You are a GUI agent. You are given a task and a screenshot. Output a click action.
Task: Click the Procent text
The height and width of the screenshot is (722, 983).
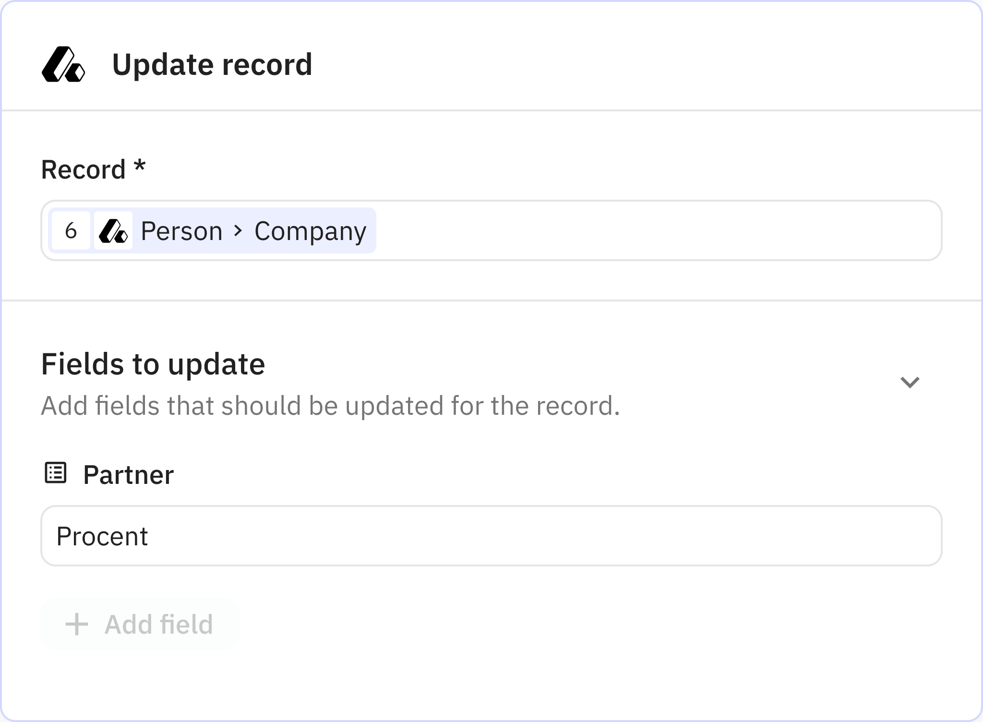click(x=101, y=535)
